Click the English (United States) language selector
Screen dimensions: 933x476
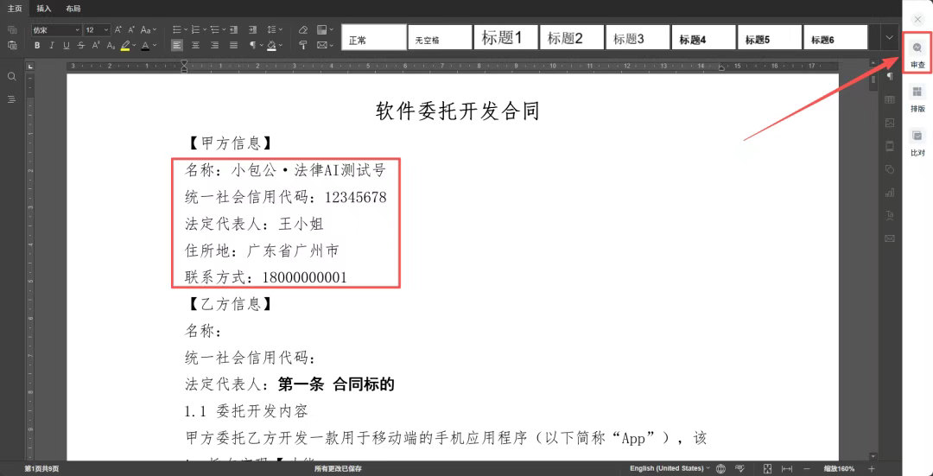coord(667,468)
